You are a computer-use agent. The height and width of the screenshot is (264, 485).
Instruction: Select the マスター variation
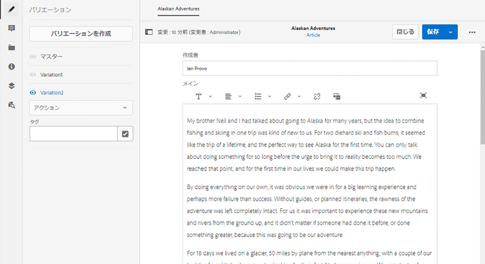pyautogui.click(x=51, y=57)
